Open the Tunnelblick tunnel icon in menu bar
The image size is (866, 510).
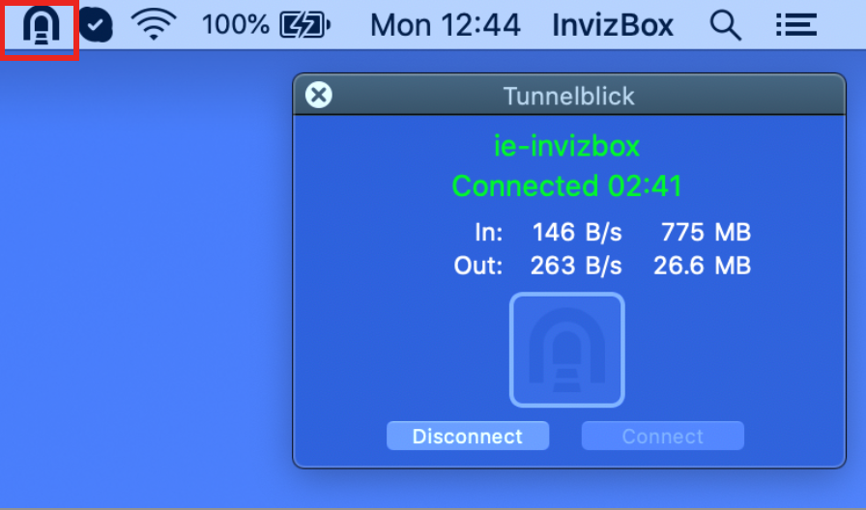[41, 25]
